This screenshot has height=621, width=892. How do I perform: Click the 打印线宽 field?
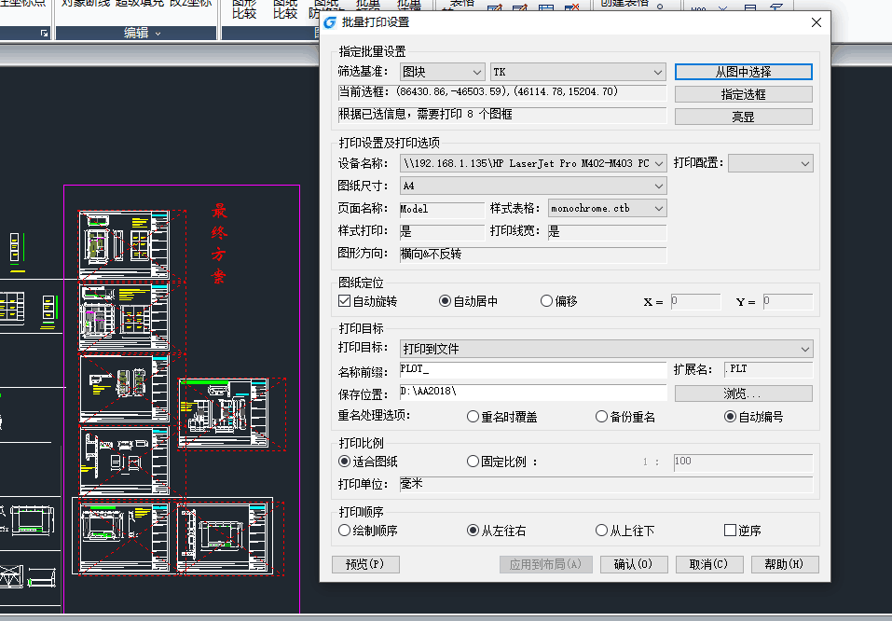coord(607,231)
